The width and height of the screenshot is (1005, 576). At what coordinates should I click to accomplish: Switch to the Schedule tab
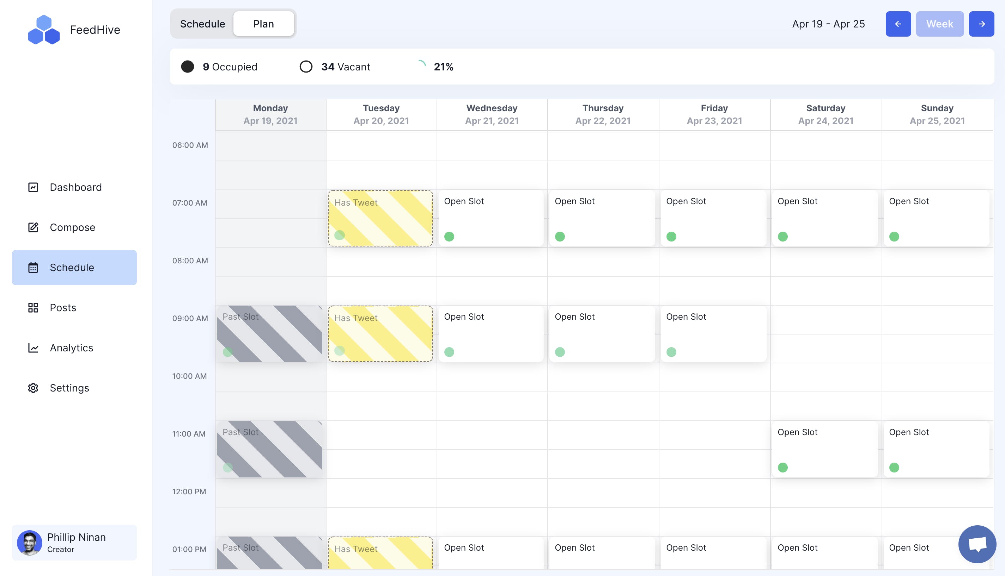coord(203,24)
